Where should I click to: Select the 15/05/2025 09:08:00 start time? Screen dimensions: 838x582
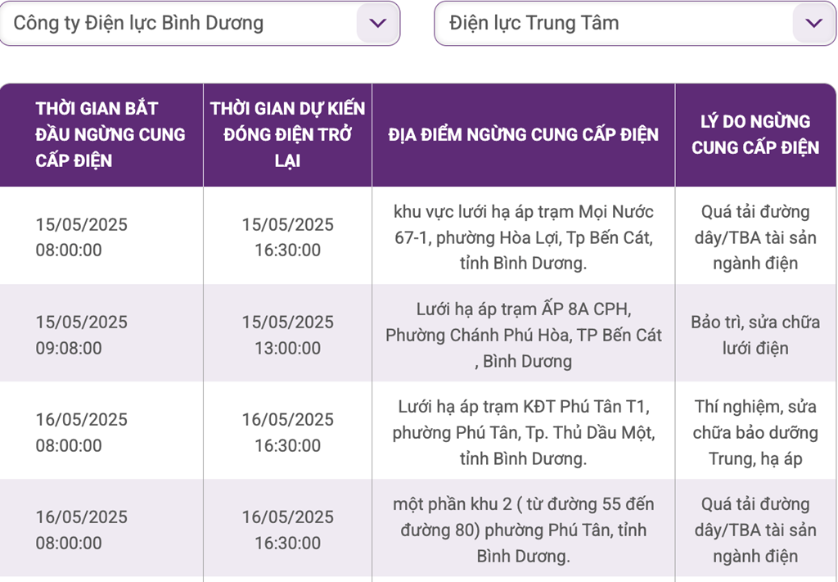tap(82, 335)
